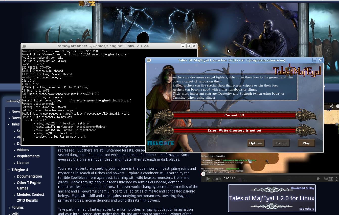The width and height of the screenshot is (339, 215).
Task: Click the Patch button in the launcher
Action: [x=281, y=143]
